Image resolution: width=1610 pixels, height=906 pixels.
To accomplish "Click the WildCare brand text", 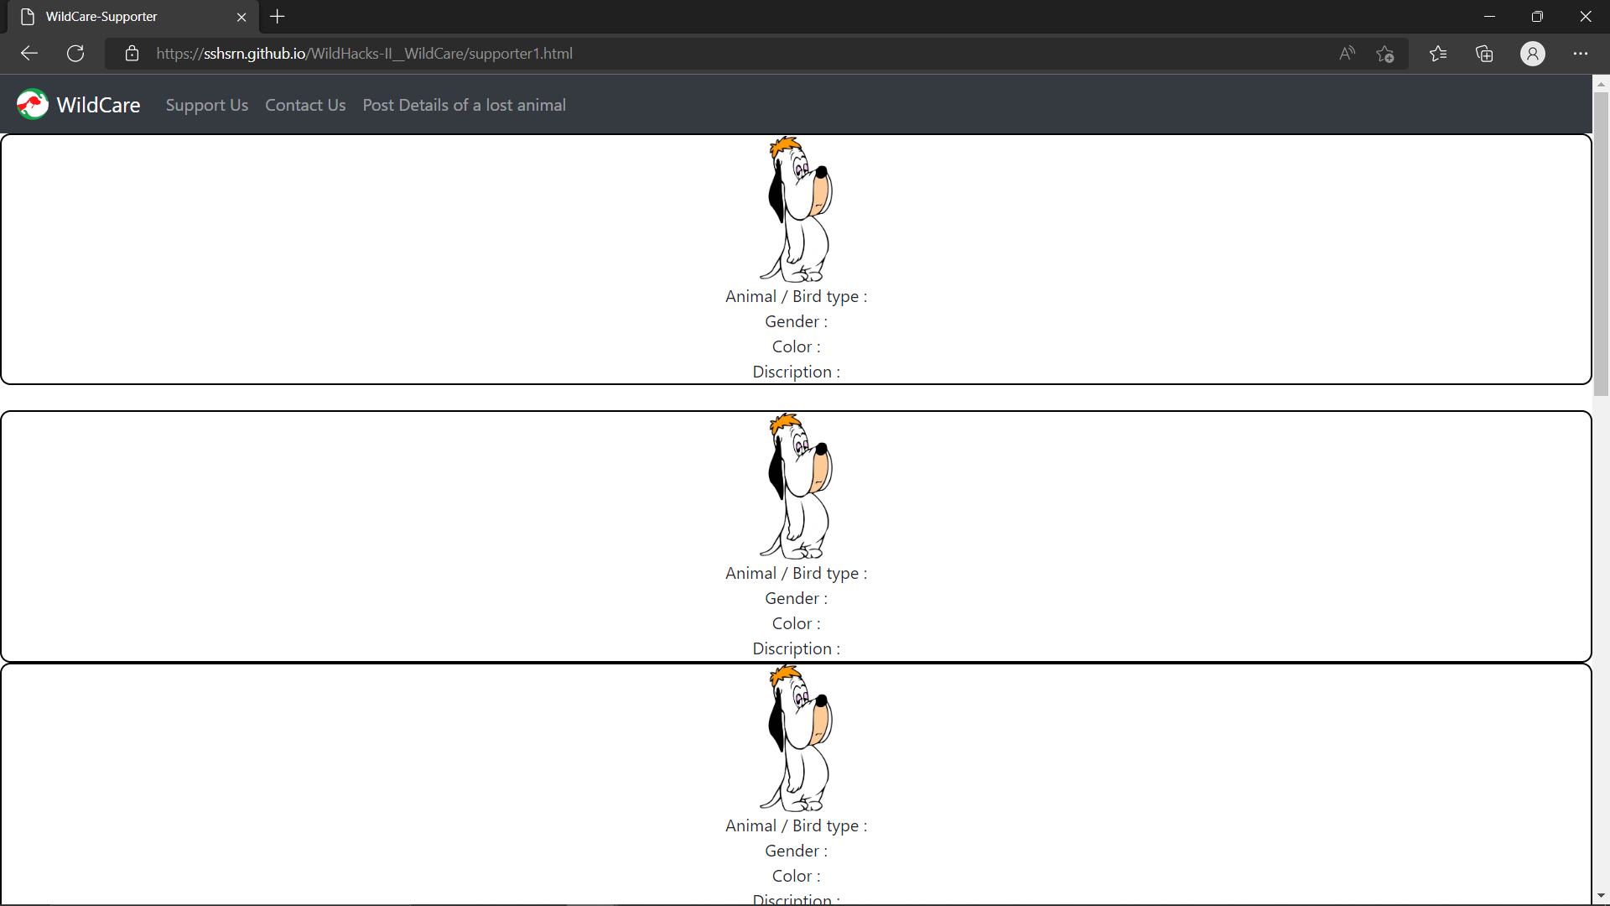I will (98, 105).
